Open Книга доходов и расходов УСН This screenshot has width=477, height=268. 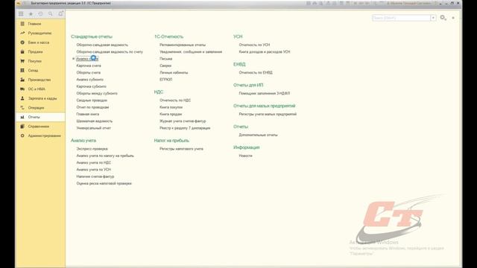pos(265,51)
